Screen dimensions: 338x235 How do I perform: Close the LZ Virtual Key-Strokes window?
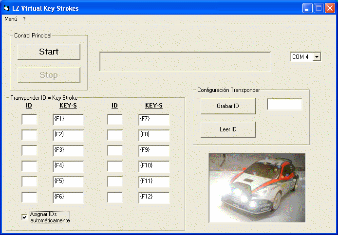tap(330, 8)
